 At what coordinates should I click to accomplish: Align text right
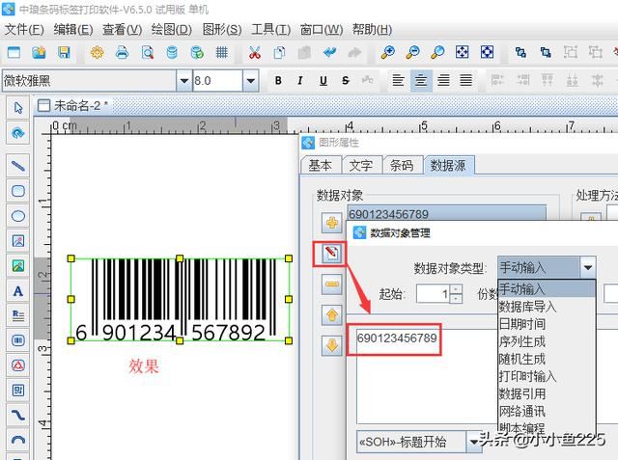444,80
